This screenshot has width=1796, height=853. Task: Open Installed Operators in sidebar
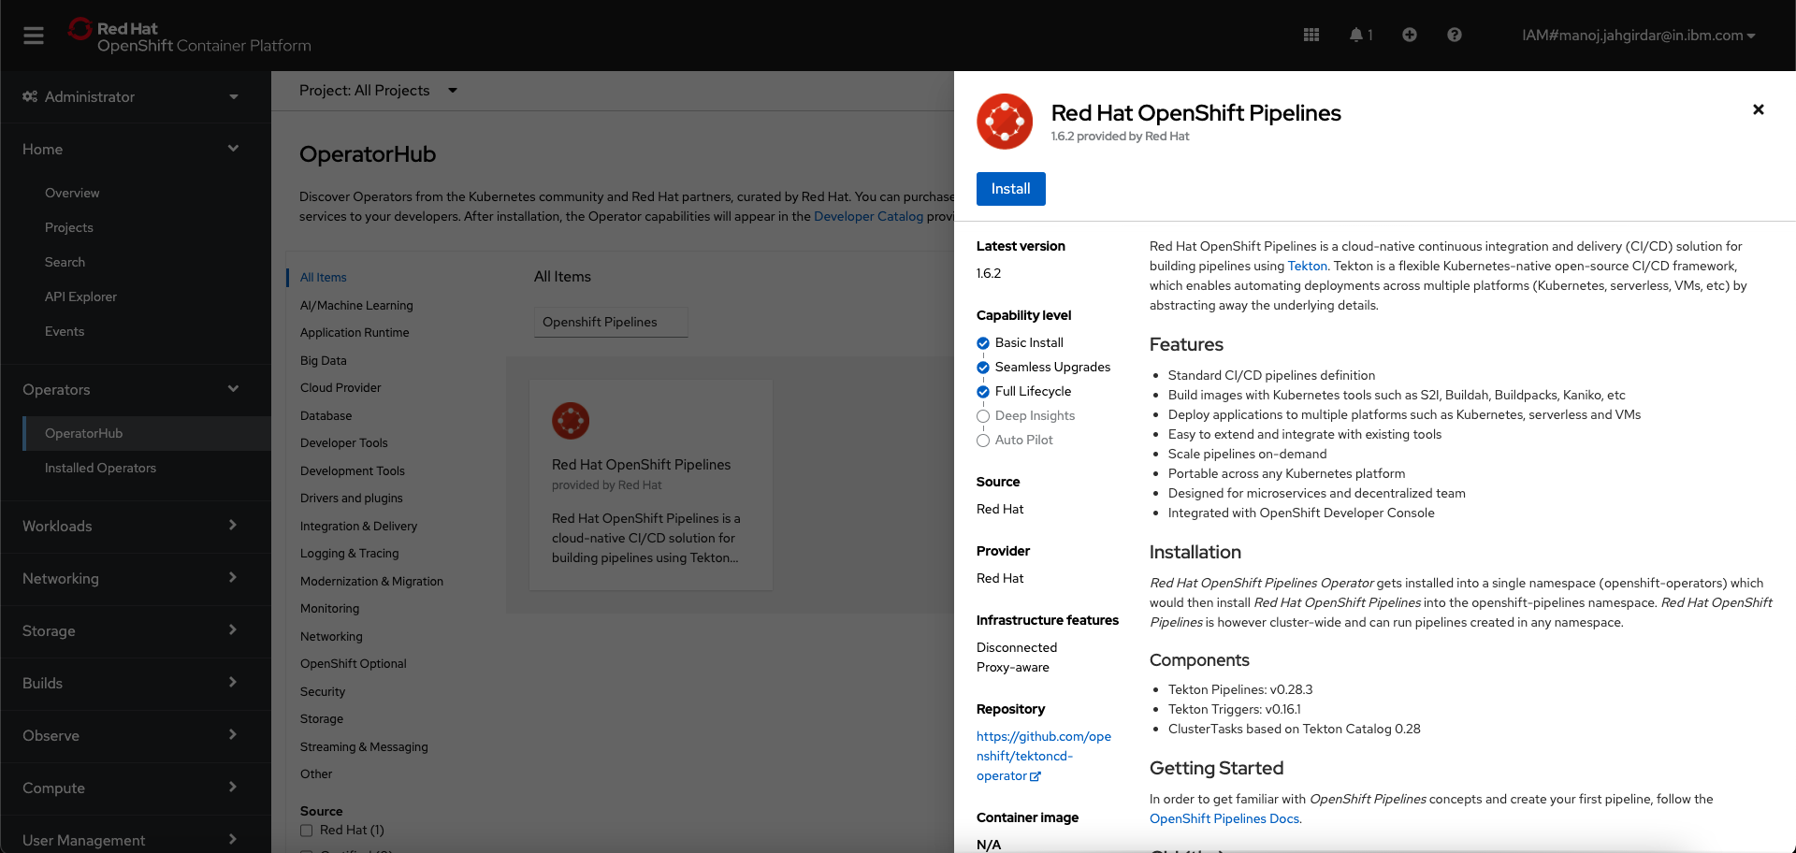(100, 468)
